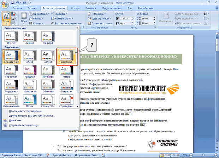Select the Метро theme
Image resolution: width=219 pixels, height=158 pixels.
(x=66, y=72)
